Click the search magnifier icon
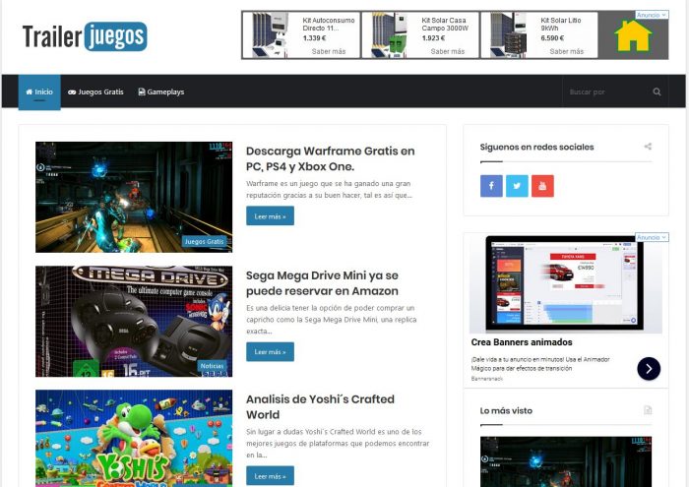 pyautogui.click(x=657, y=92)
